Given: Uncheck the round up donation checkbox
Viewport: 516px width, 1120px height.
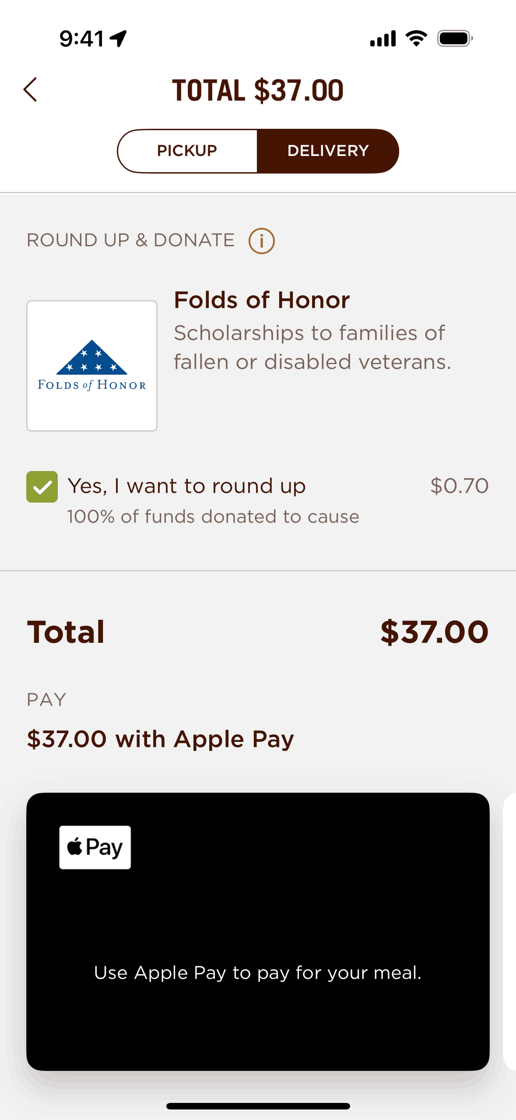Looking at the screenshot, I should (x=42, y=487).
